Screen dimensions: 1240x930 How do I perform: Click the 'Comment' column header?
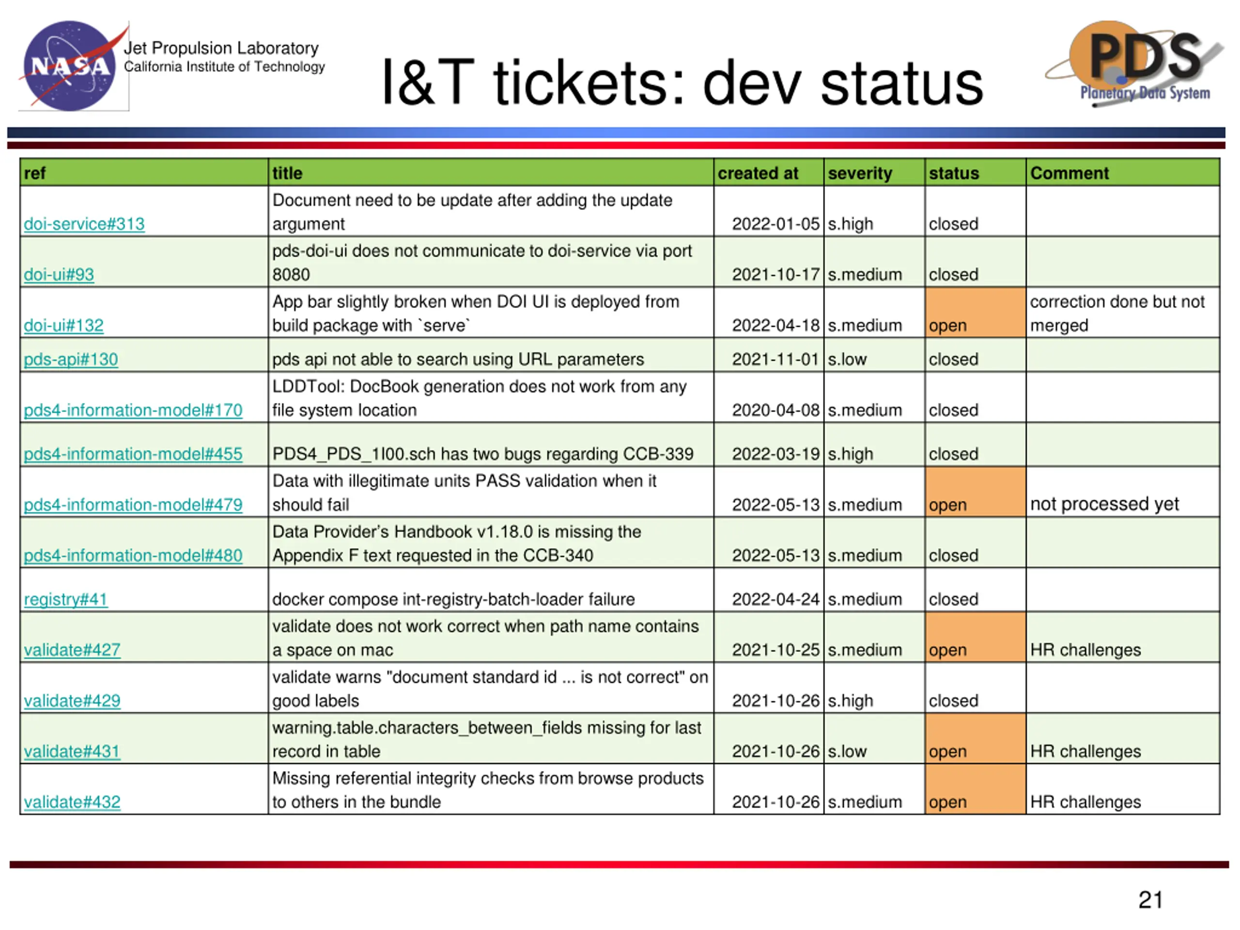pyautogui.click(x=1123, y=172)
